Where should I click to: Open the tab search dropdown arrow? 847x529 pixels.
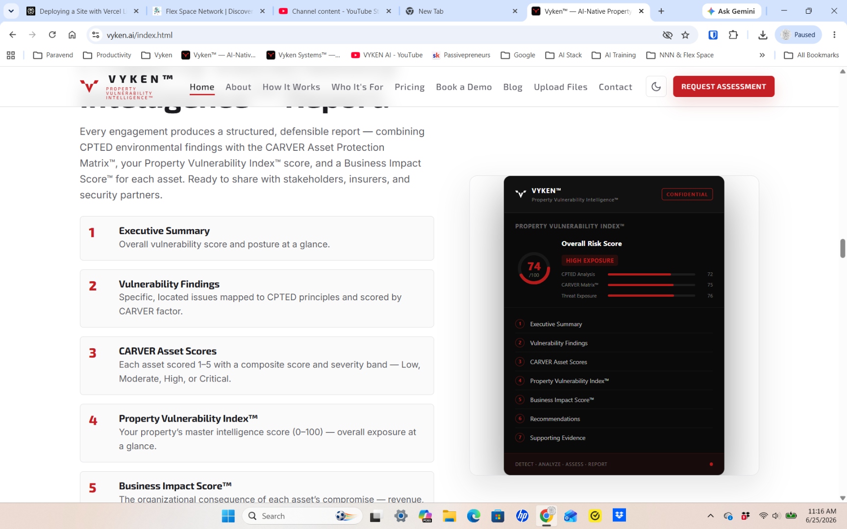[11, 11]
